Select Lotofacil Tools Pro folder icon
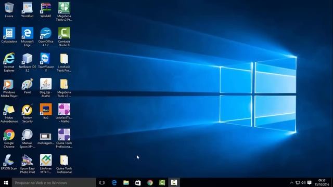 pos(64,59)
